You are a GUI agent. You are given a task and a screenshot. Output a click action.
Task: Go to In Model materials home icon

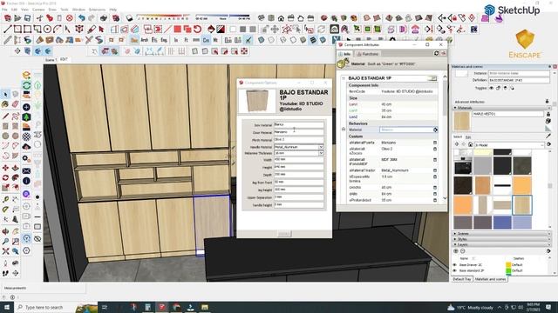[470, 144]
